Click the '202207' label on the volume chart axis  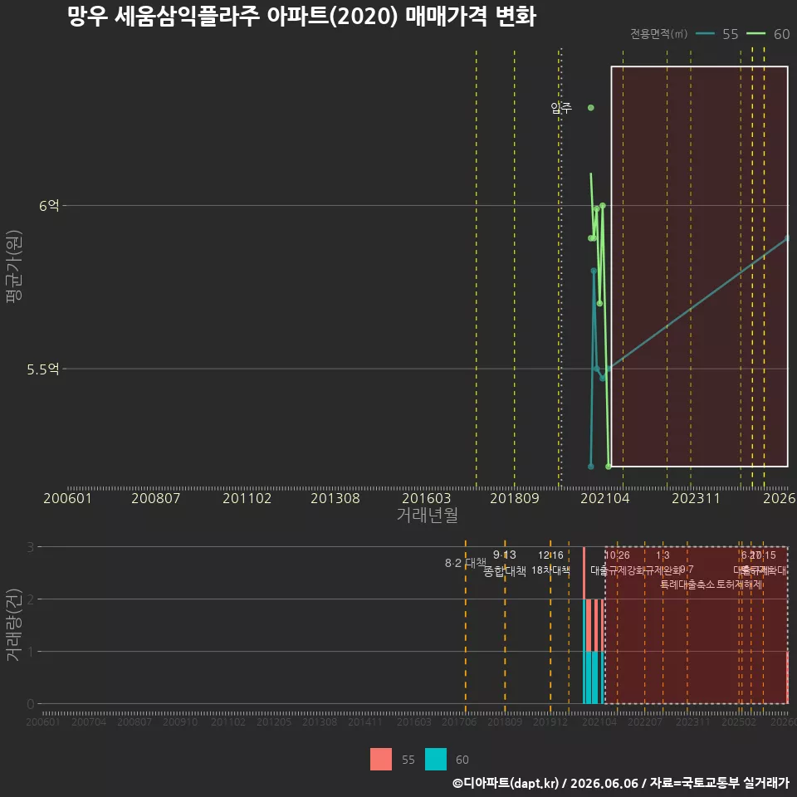645,721
